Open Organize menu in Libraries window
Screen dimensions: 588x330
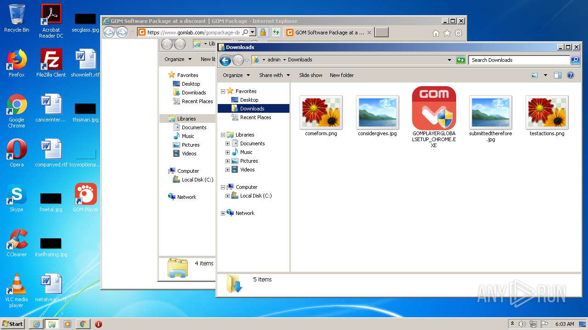point(178,59)
